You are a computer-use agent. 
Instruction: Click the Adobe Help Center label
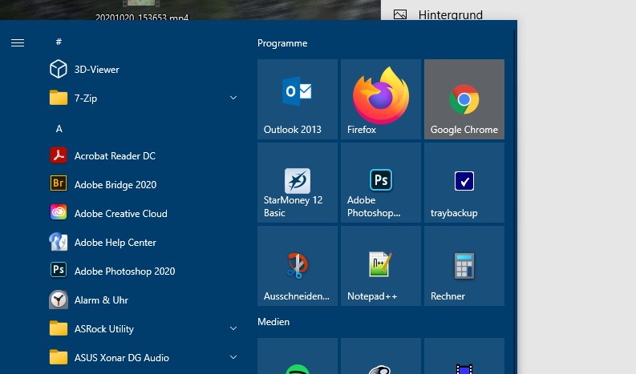click(x=115, y=243)
